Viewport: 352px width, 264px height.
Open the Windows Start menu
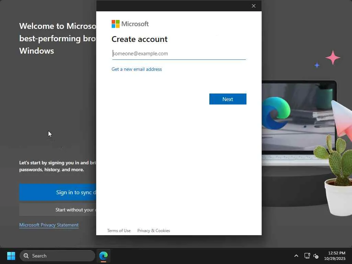click(x=11, y=256)
